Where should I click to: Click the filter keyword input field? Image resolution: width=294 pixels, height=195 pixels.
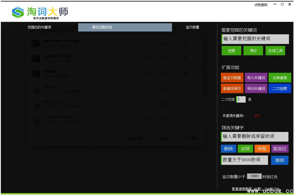[x=255, y=137]
